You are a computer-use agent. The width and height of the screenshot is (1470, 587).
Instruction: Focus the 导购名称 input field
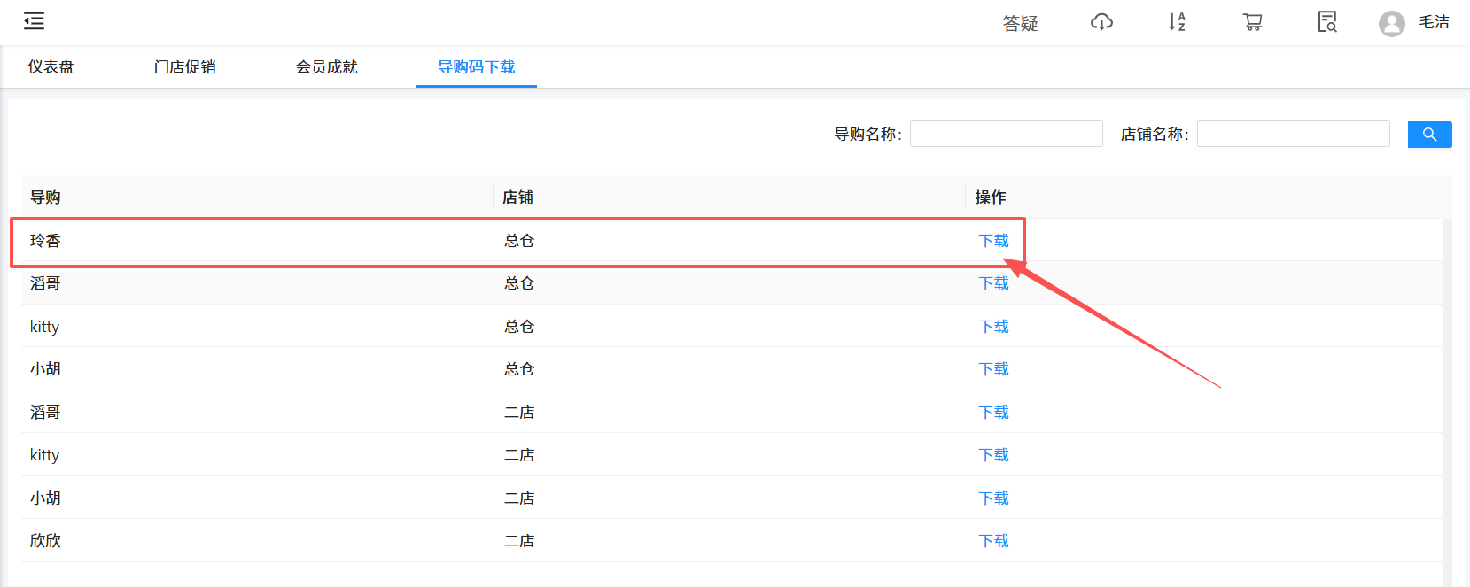click(1006, 134)
